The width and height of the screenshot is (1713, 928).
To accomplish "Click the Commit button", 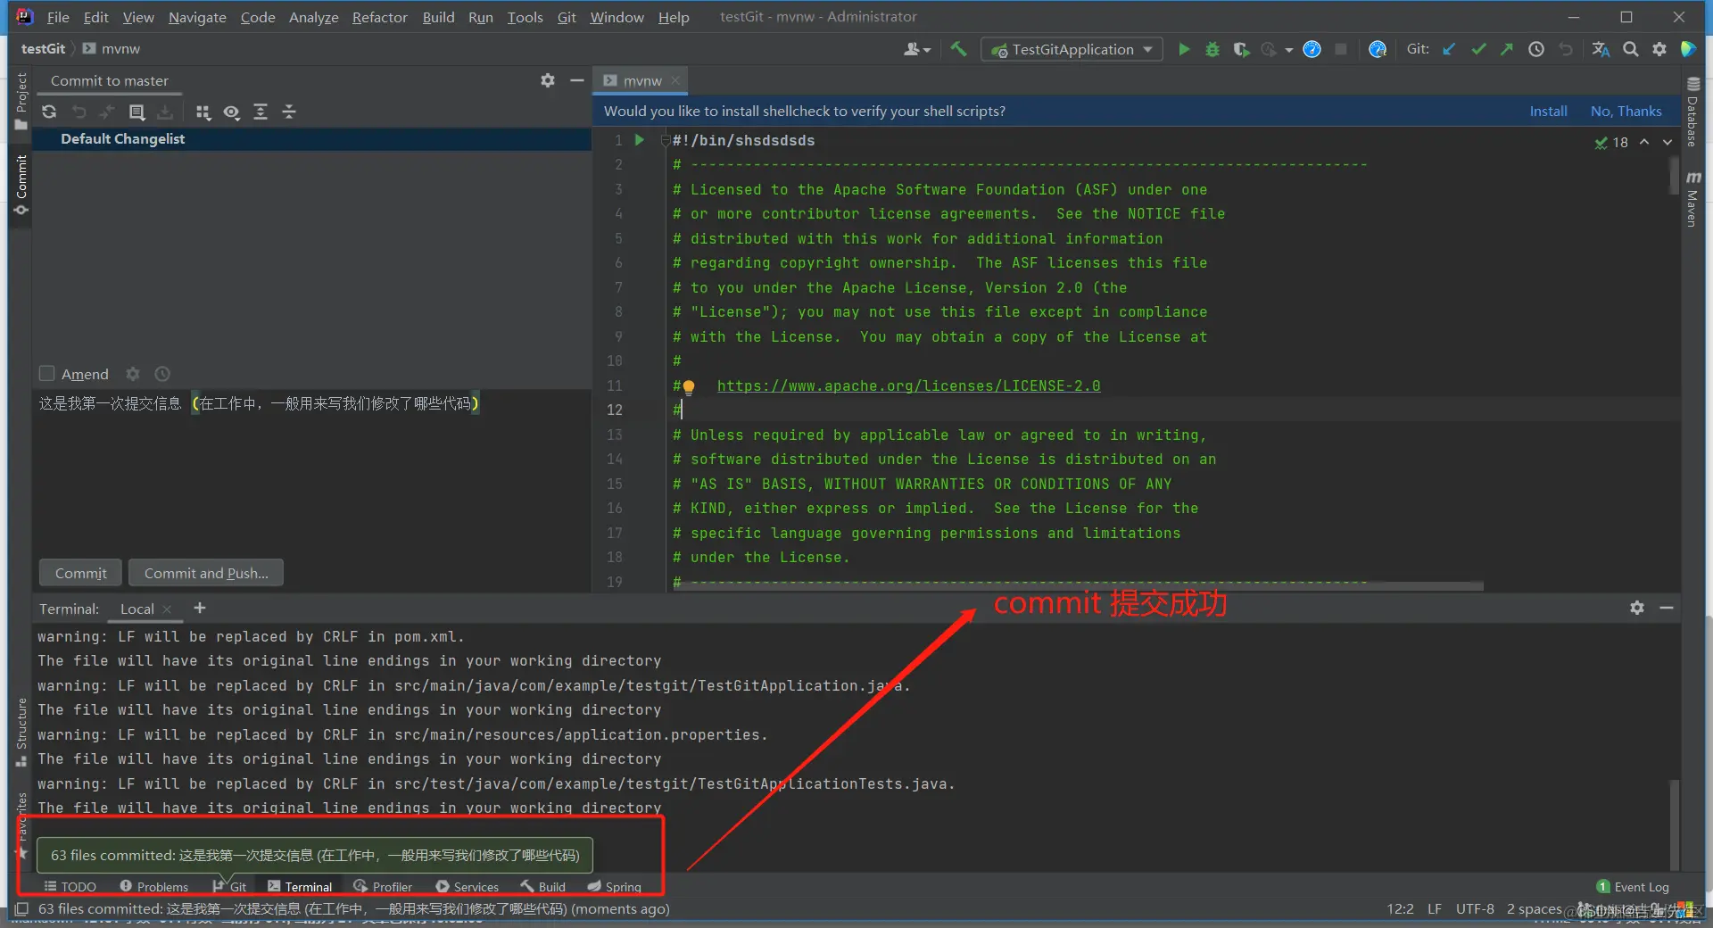I will click(81, 573).
